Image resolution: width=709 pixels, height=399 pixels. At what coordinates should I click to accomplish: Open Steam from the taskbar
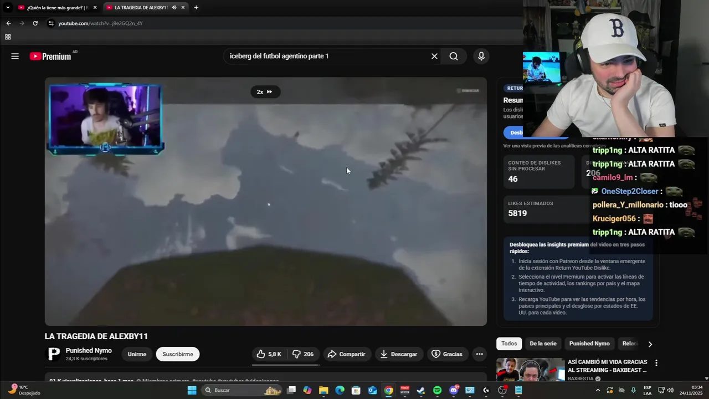pyautogui.click(x=421, y=390)
